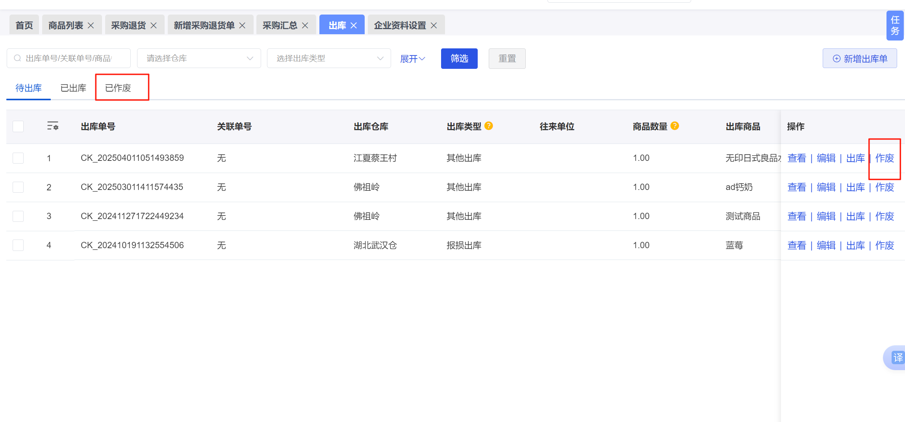
Task: Select the checkbox for row 3
Action: (x=18, y=216)
